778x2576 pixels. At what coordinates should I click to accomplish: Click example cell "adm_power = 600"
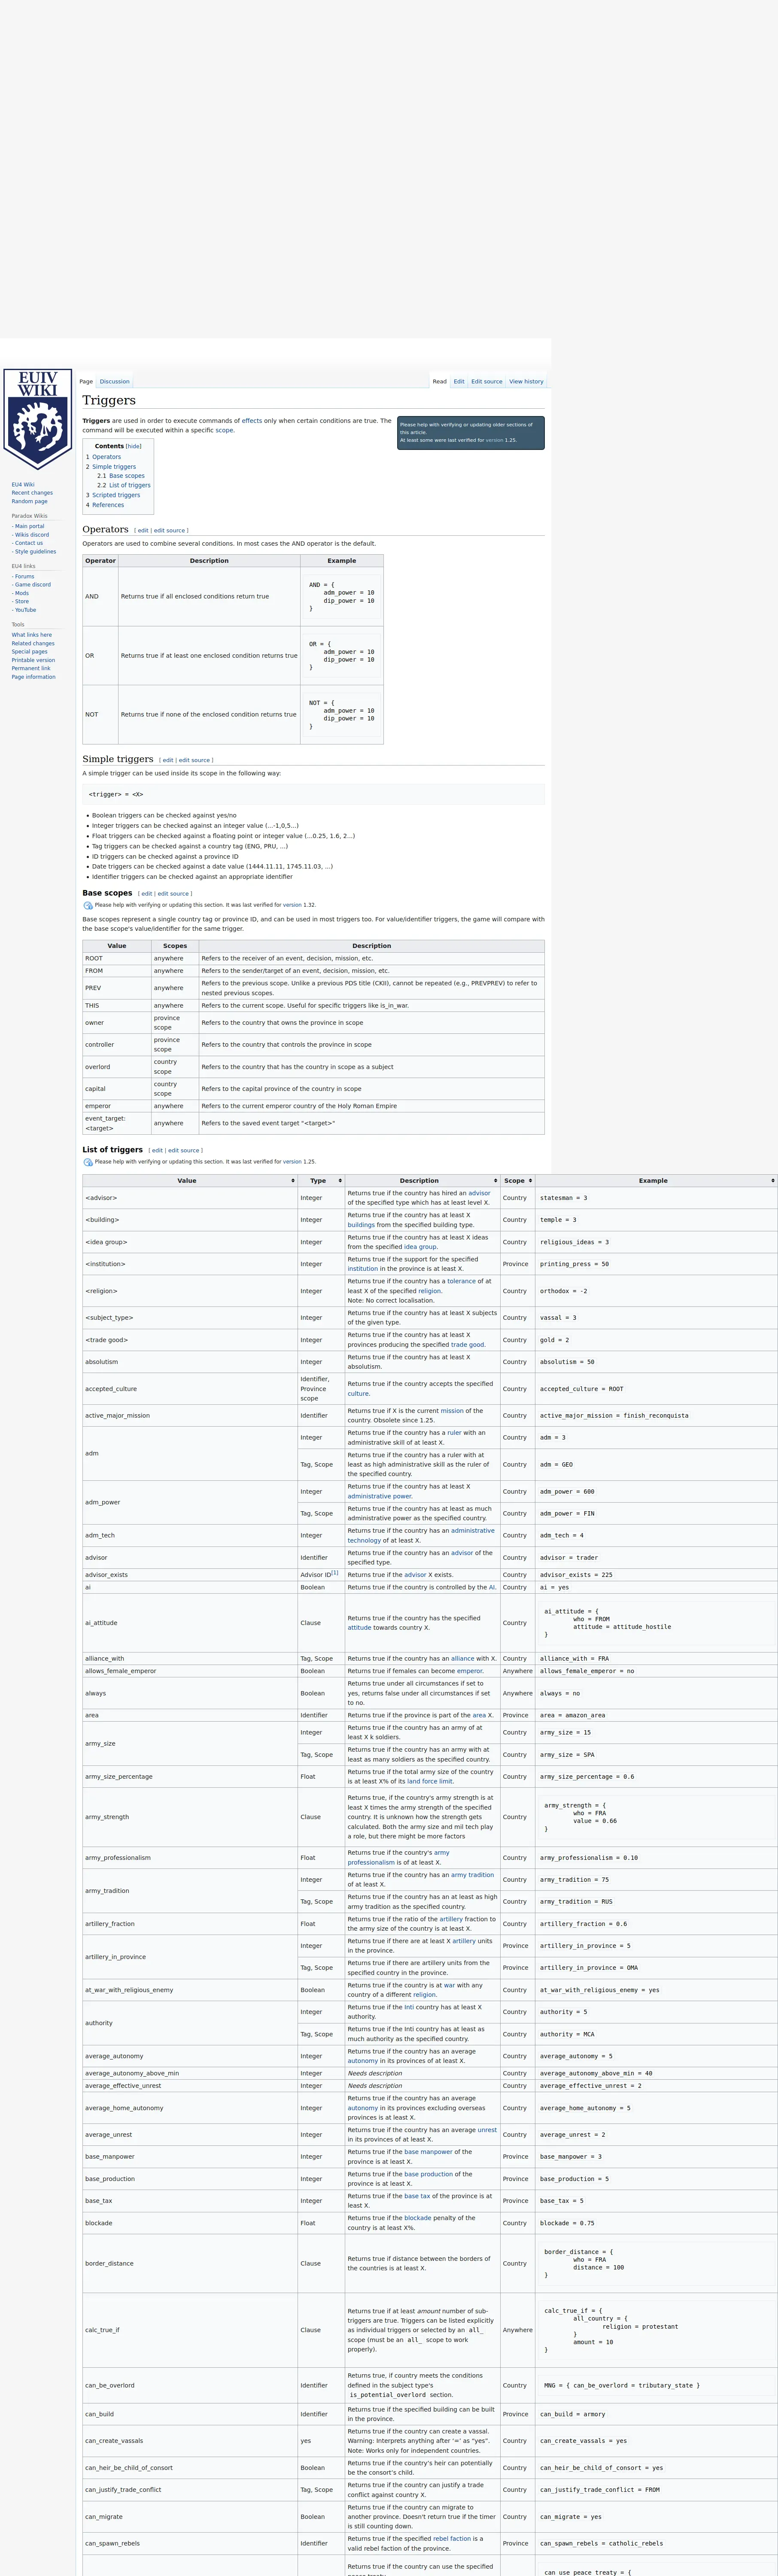click(656, 1492)
